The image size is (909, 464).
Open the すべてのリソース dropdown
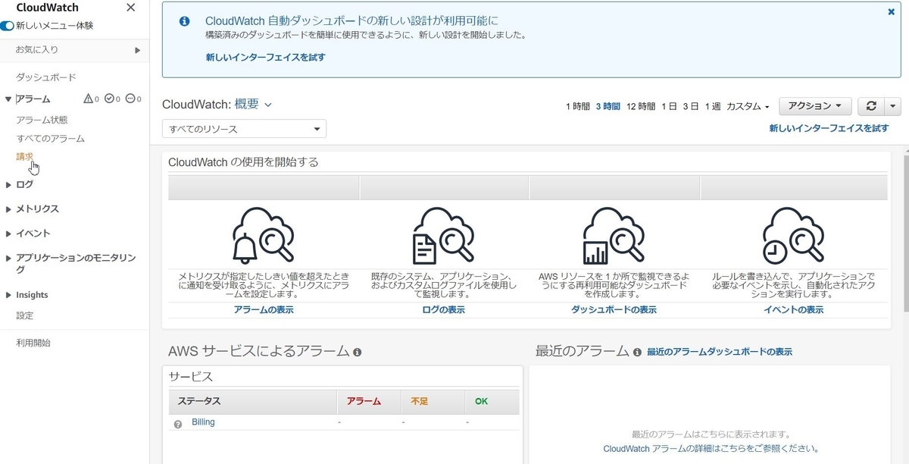pyautogui.click(x=242, y=128)
